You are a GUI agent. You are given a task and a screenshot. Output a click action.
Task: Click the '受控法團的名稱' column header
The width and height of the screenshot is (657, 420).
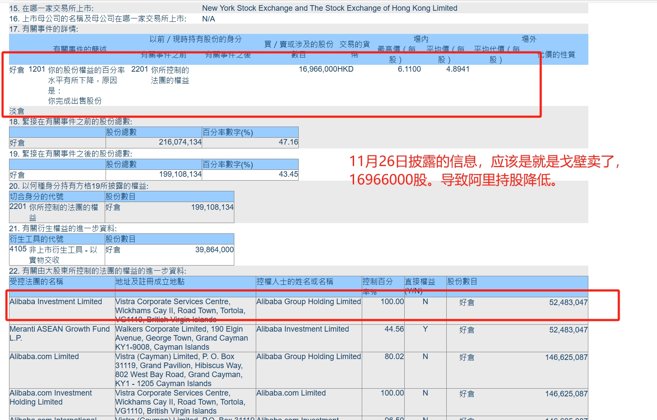(x=36, y=281)
